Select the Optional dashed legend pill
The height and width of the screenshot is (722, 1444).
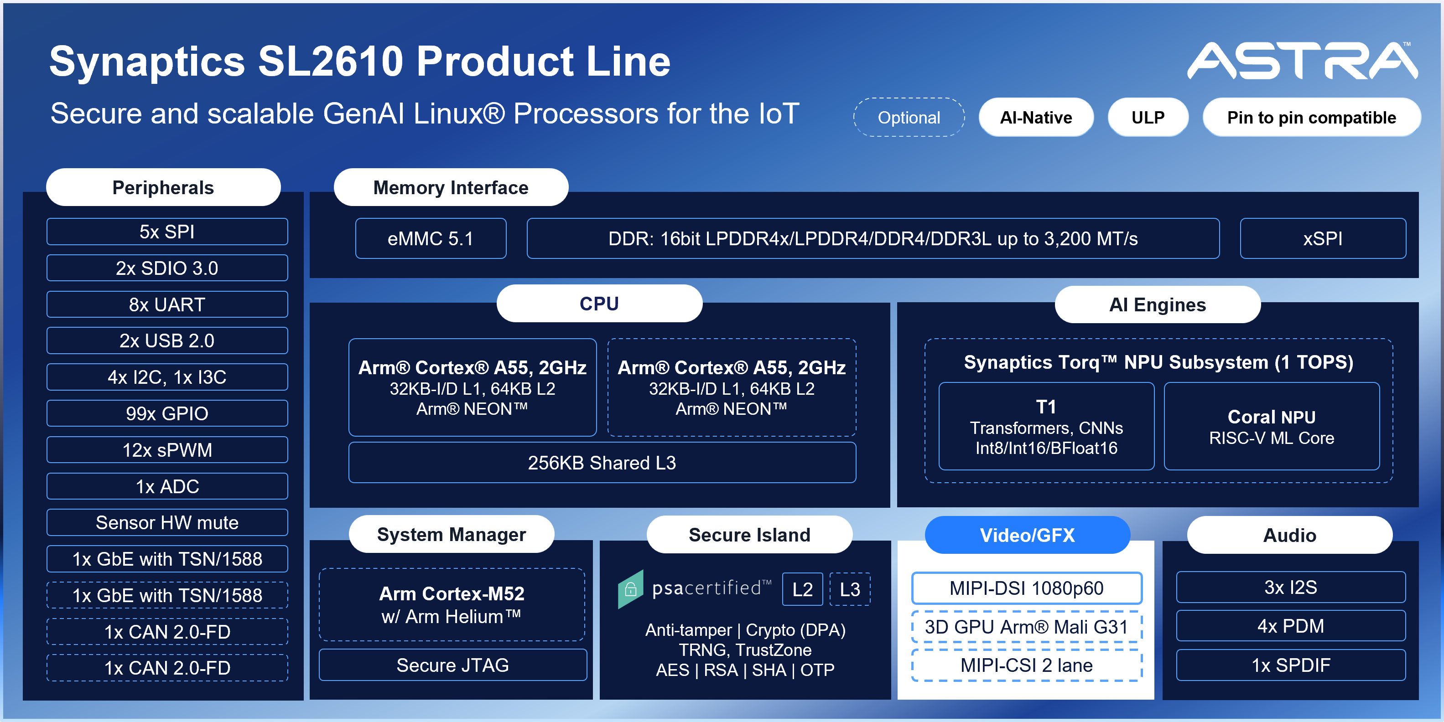pos(909,118)
